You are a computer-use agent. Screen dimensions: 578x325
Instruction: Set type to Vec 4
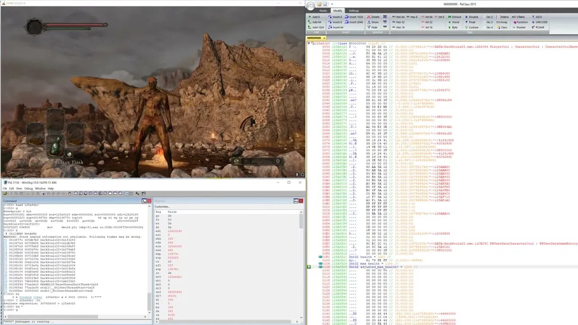[488, 28]
